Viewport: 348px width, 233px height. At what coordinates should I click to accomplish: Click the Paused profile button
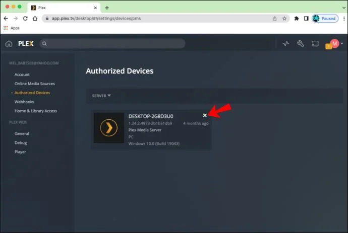[325, 19]
